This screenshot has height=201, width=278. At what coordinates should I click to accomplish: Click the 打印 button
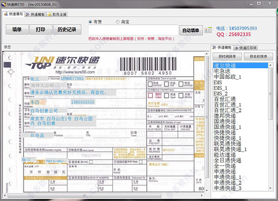tap(41, 29)
